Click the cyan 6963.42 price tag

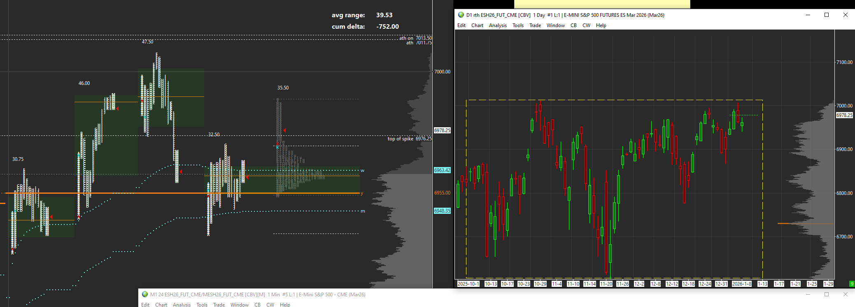point(443,170)
